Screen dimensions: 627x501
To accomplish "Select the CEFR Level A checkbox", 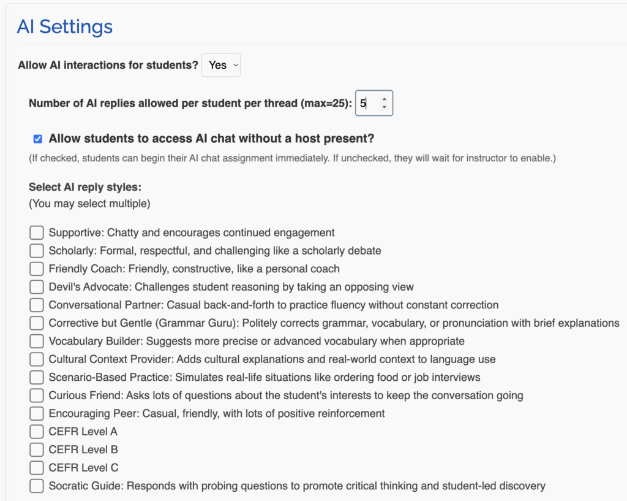I will pyautogui.click(x=37, y=432).
